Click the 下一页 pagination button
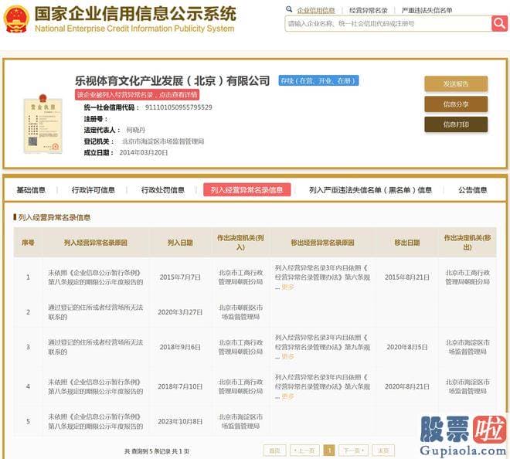The height and width of the screenshot is (459, 510). 353,450
